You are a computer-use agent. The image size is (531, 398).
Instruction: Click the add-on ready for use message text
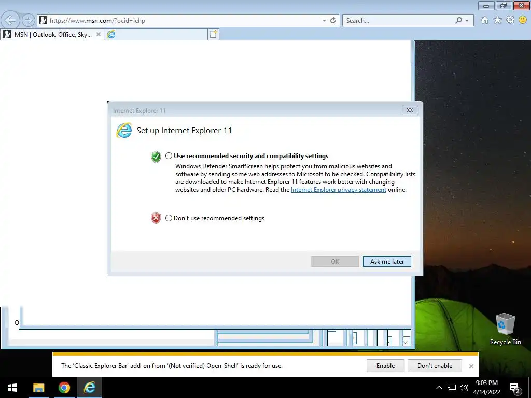click(172, 366)
